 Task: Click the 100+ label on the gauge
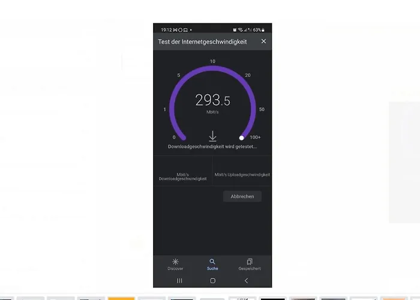point(255,137)
